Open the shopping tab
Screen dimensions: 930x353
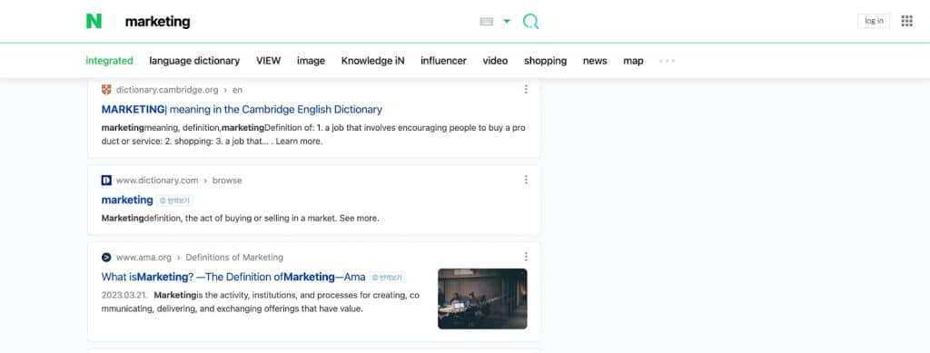(545, 61)
